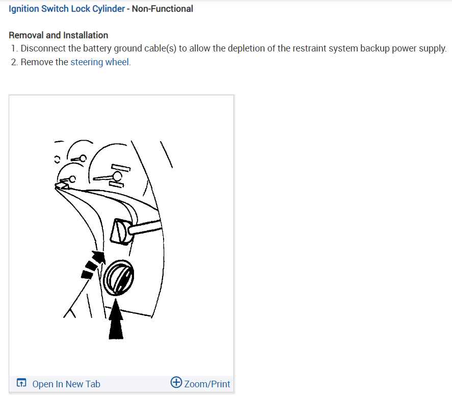Open the Ignition Switch Lock Cylinder link
452x398 pixels.
click(x=67, y=9)
